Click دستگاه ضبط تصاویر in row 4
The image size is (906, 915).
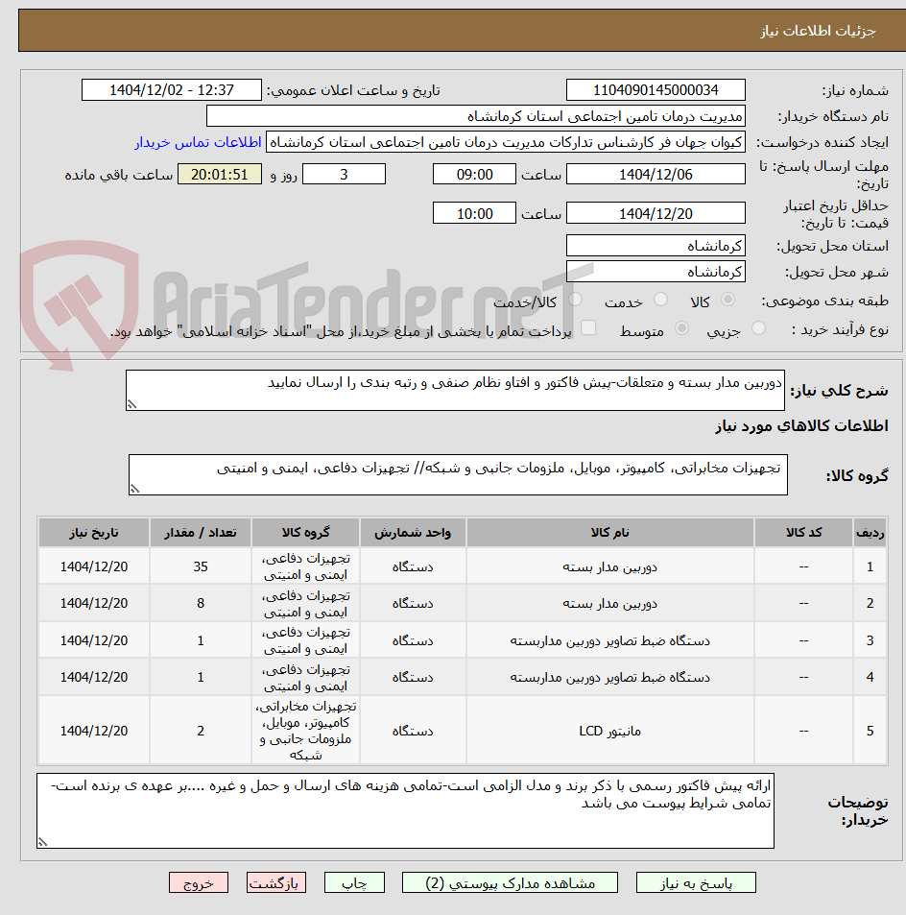click(609, 678)
